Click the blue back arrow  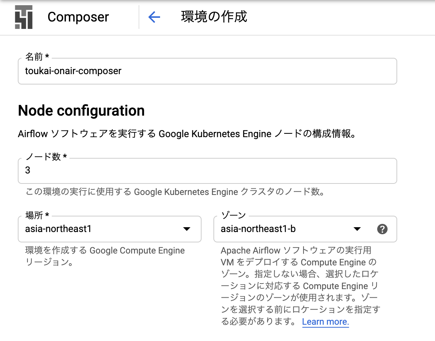point(154,17)
